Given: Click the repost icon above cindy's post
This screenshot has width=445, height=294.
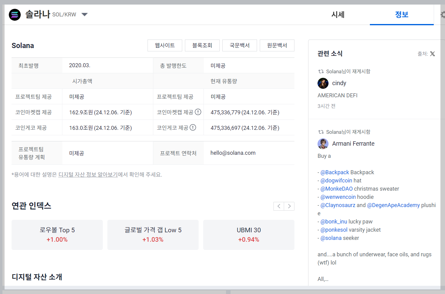Looking at the screenshot, I should pos(321,71).
